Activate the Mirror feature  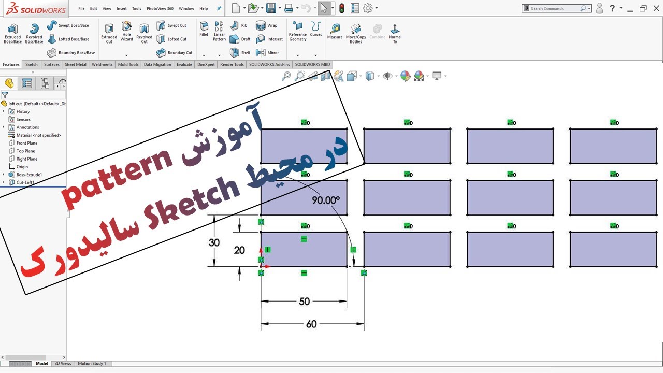(x=267, y=53)
